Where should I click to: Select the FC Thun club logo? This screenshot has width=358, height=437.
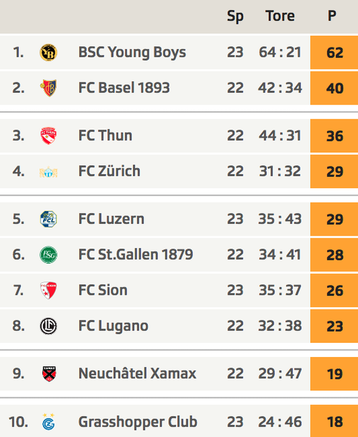[x=49, y=136]
